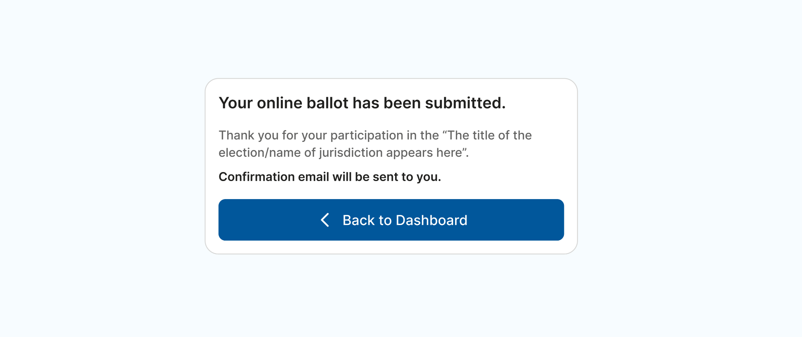The width and height of the screenshot is (802, 337).
Task: Click the ballot submitted heading
Action: pos(362,103)
